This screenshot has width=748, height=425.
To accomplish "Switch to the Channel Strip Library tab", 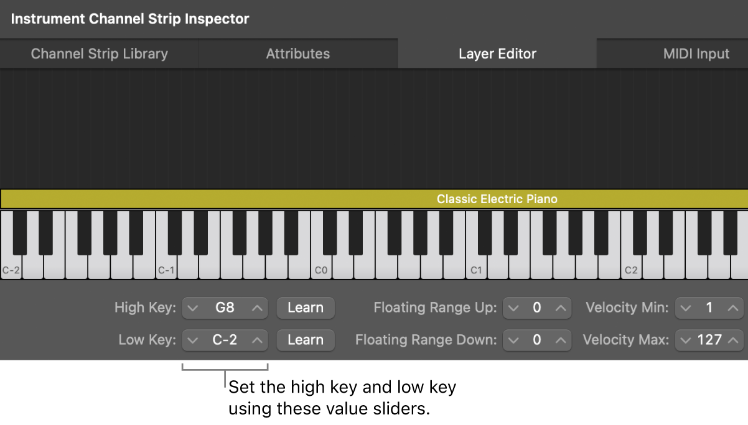I will [x=99, y=53].
